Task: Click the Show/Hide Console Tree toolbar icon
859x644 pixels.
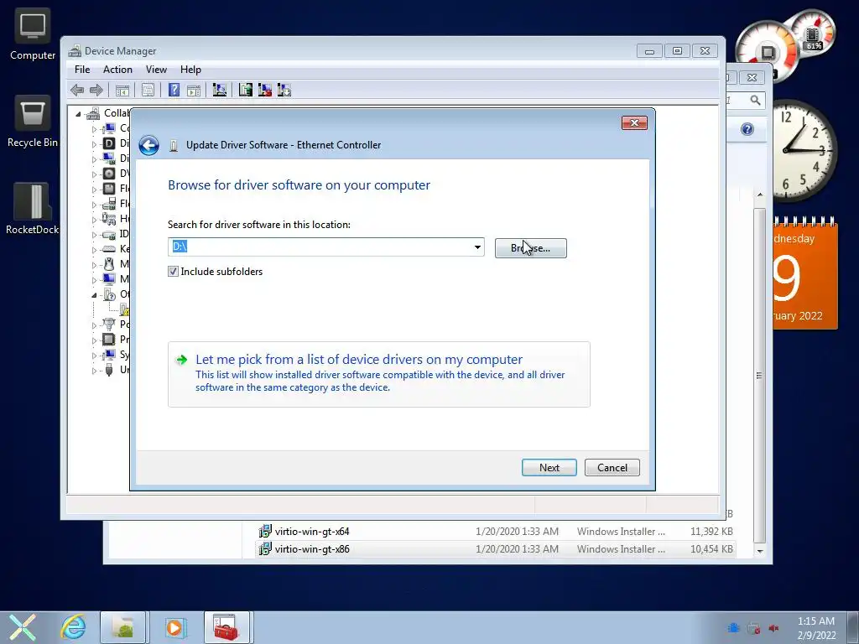Action: tap(122, 90)
